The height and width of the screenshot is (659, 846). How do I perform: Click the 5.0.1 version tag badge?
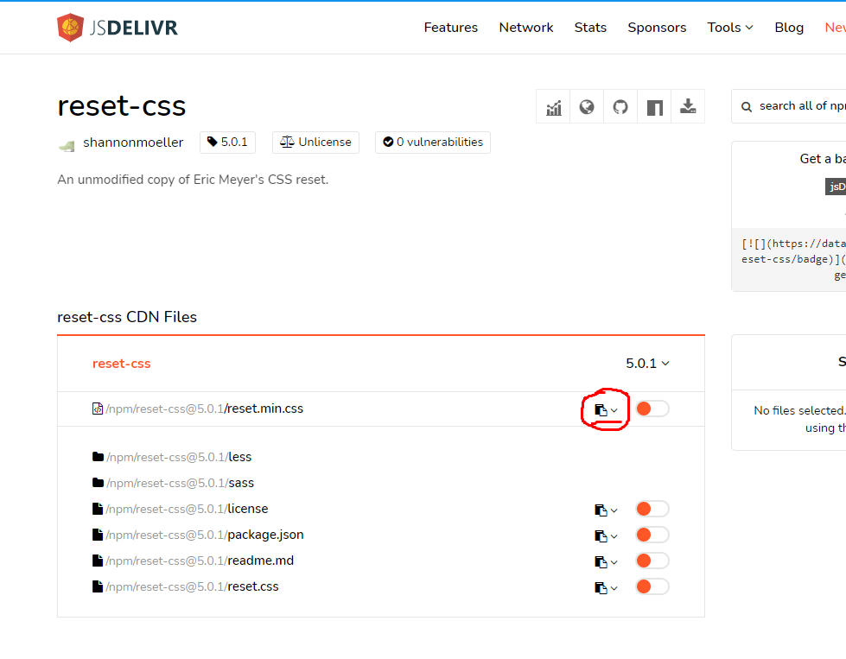pos(227,143)
